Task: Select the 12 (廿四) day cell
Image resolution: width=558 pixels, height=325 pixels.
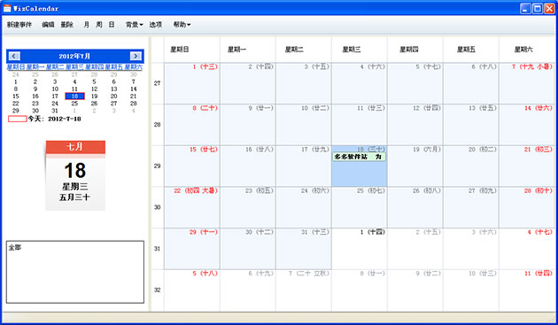Action: click(x=415, y=125)
